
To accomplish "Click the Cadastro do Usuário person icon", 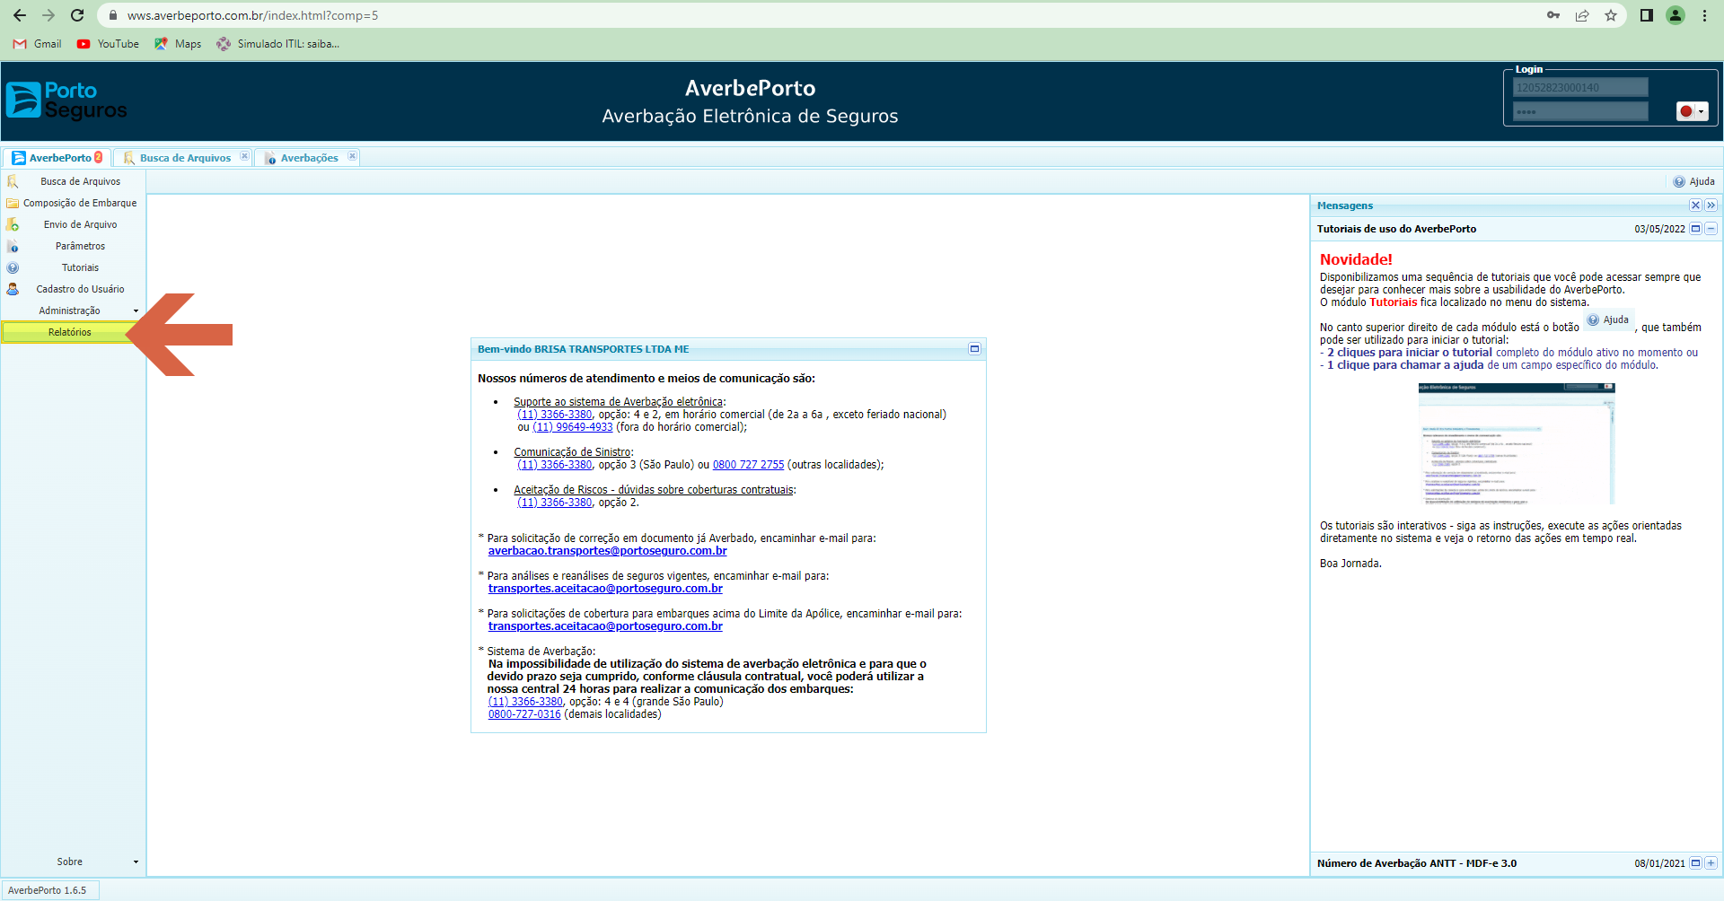I will (x=13, y=289).
